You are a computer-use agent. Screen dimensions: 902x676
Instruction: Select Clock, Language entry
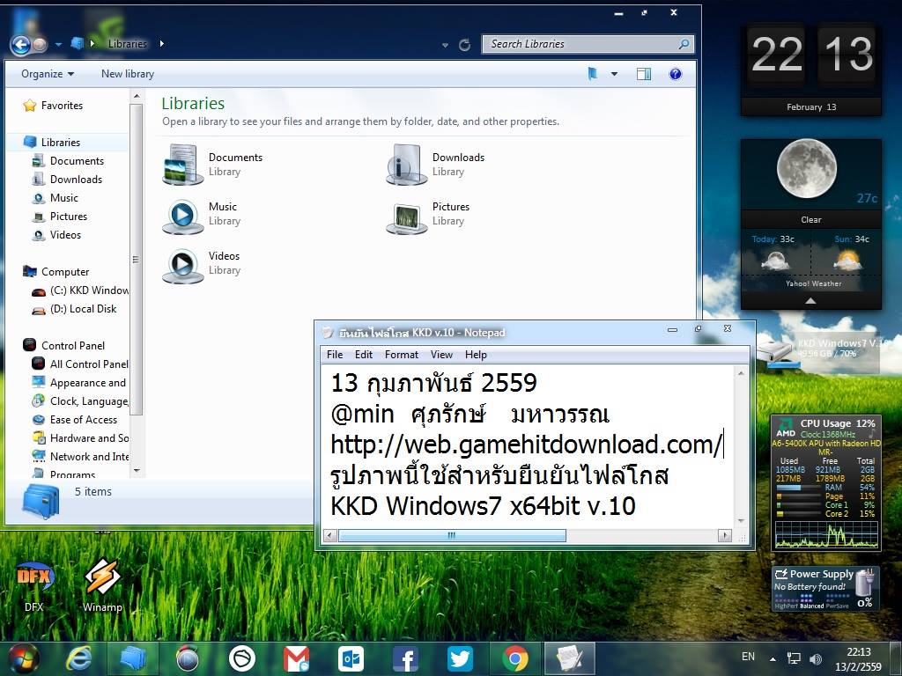[x=89, y=400]
